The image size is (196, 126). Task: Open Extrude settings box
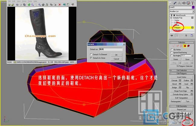click(x=180, y=81)
